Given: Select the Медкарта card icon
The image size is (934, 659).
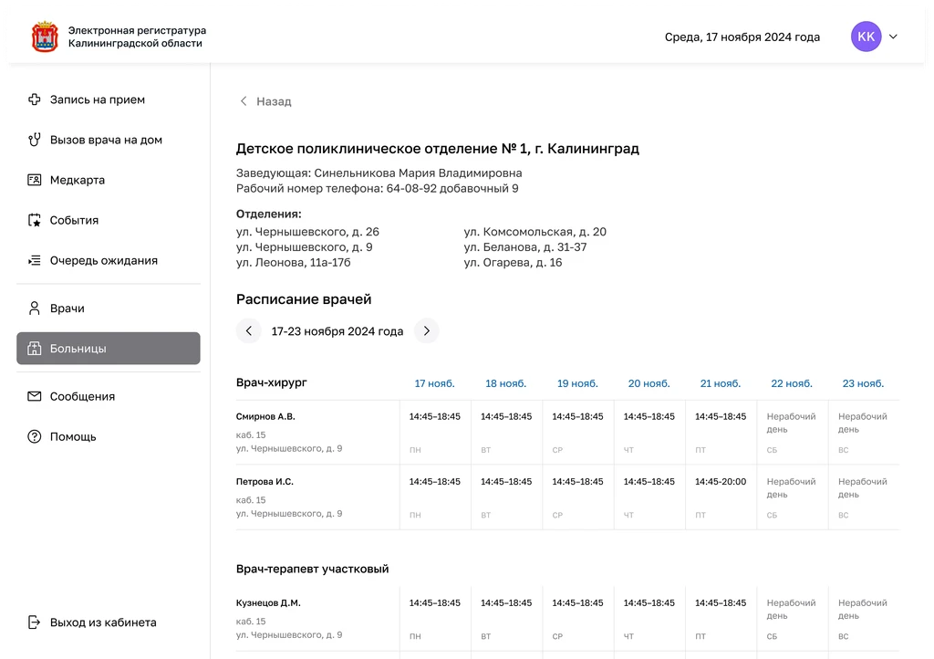Looking at the screenshot, I should tap(35, 180).
